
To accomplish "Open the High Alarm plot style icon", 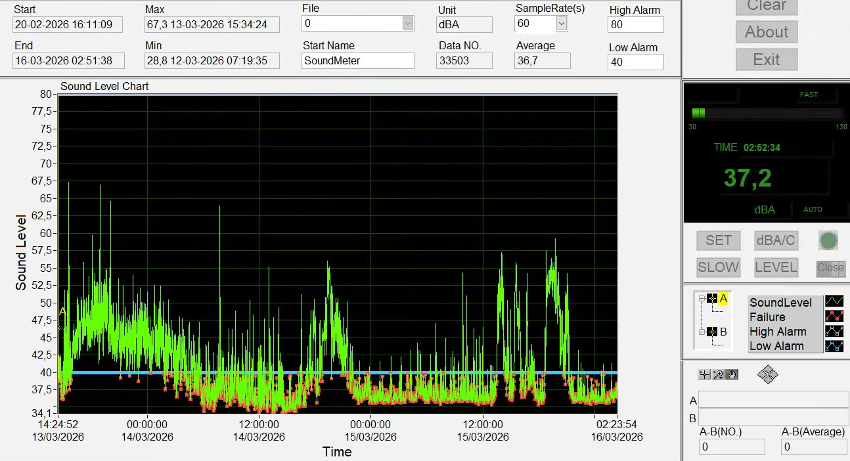I will (x=834, y=331).
